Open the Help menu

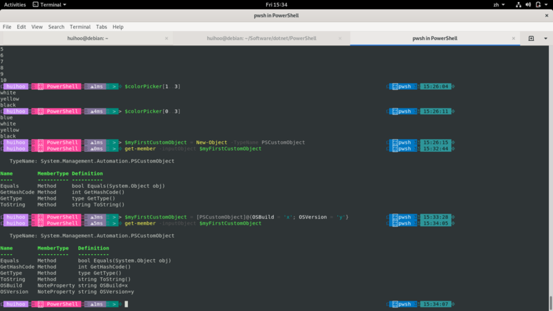click(118, 27)
